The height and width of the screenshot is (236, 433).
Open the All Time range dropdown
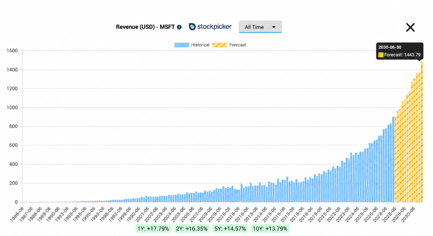pyautogui.click(x=260, y=27)
